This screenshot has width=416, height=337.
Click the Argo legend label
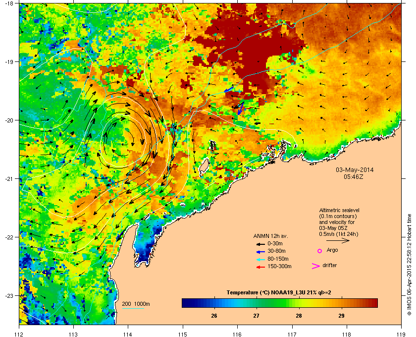pos(332,250)
